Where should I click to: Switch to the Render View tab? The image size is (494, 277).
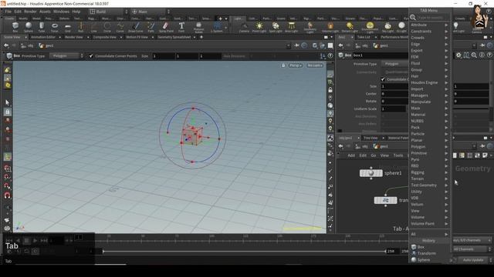coord(74,37)
